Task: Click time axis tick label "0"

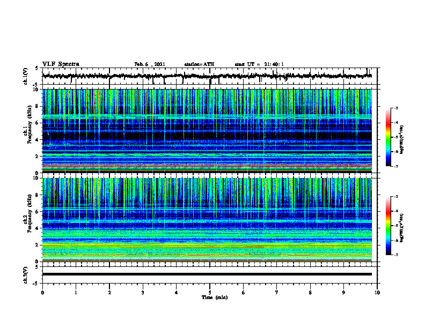Action: pyautogui.click(x=42, y=293)
